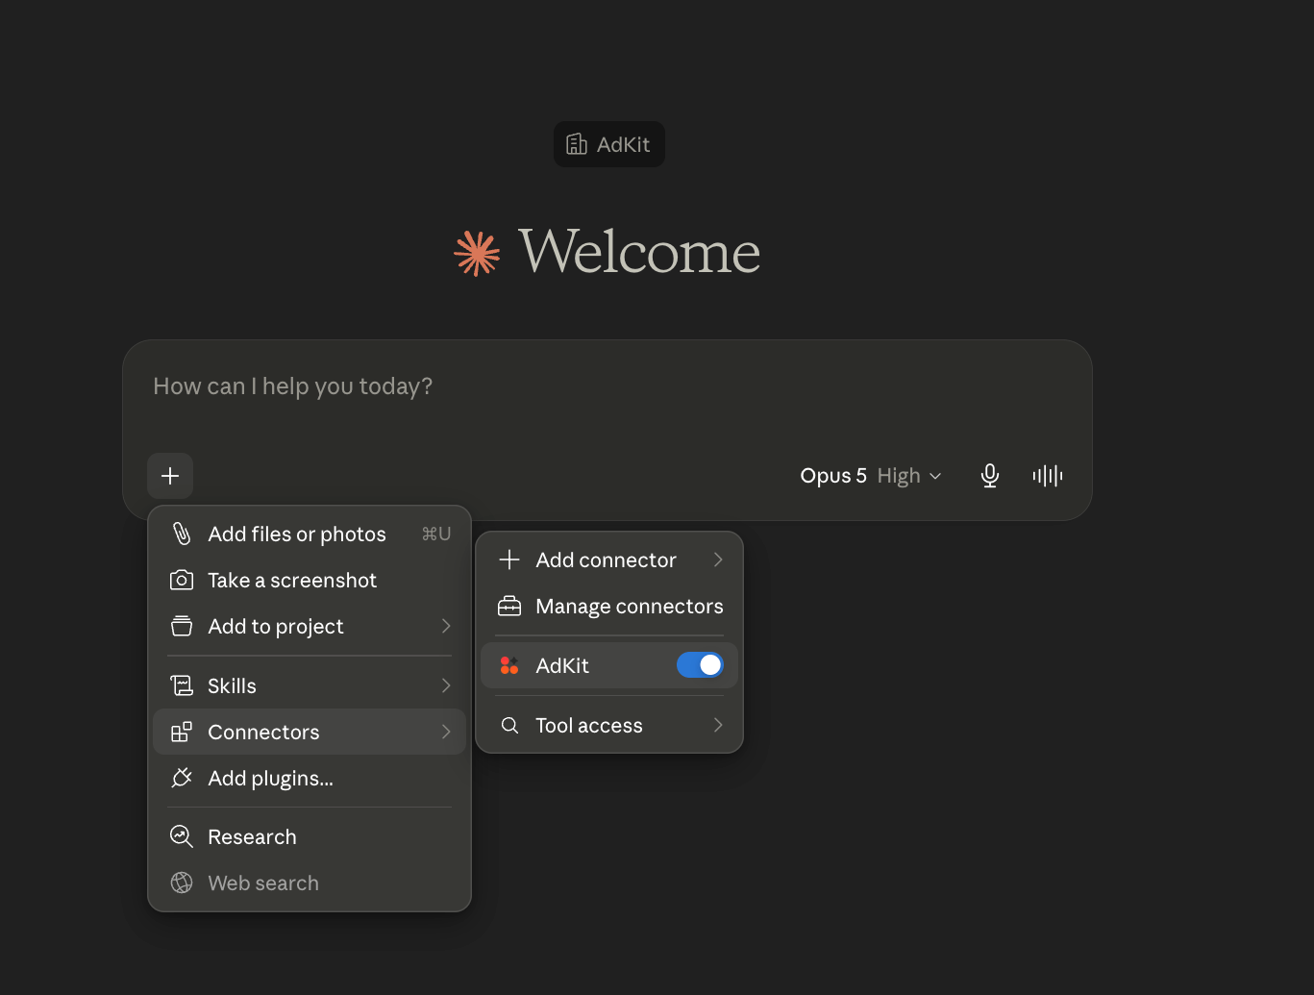The image size is (1314, 995).
Task: Select the Add connector label
Action: point(607,560)
